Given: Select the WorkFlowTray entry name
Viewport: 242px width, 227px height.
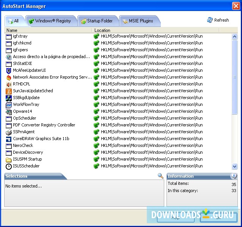Looking at the screenshot, I should click(x=26, y=104).
